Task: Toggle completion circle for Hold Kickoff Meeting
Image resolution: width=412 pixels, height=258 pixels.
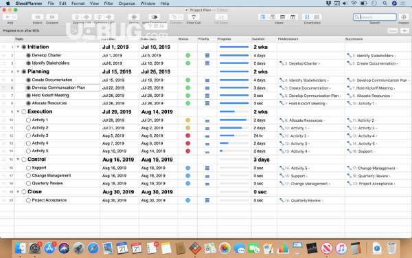Action: pyautogui.click(x=28, y=96)
